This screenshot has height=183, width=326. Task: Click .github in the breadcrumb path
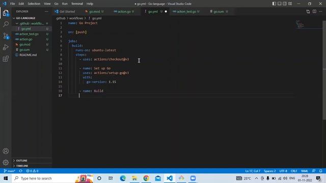click(61, 18)
